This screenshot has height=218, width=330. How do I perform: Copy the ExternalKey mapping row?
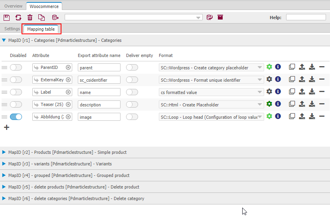pyautogui.click(x=292, y=80)
